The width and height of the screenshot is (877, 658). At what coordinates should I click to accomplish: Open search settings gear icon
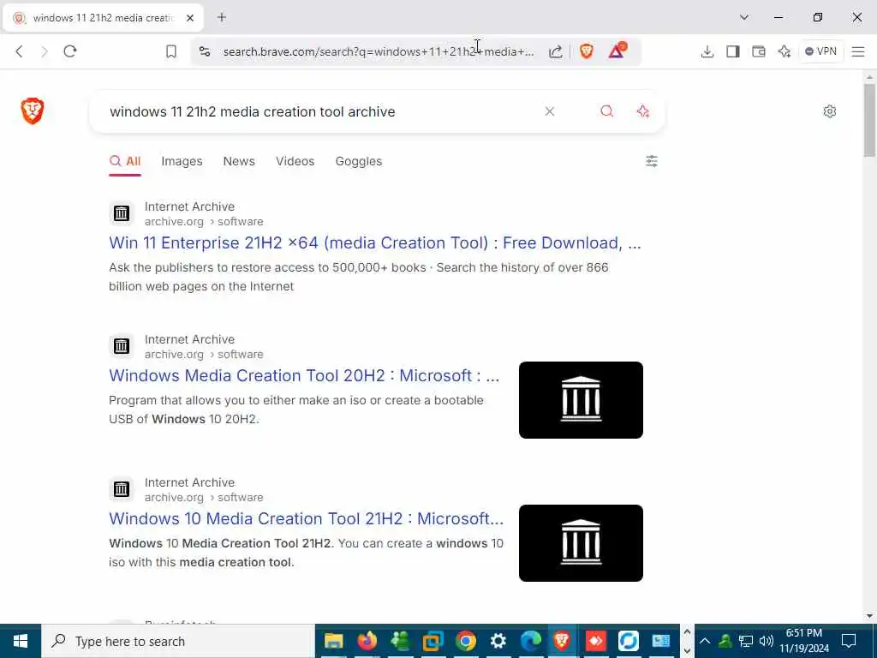[829, 111]
